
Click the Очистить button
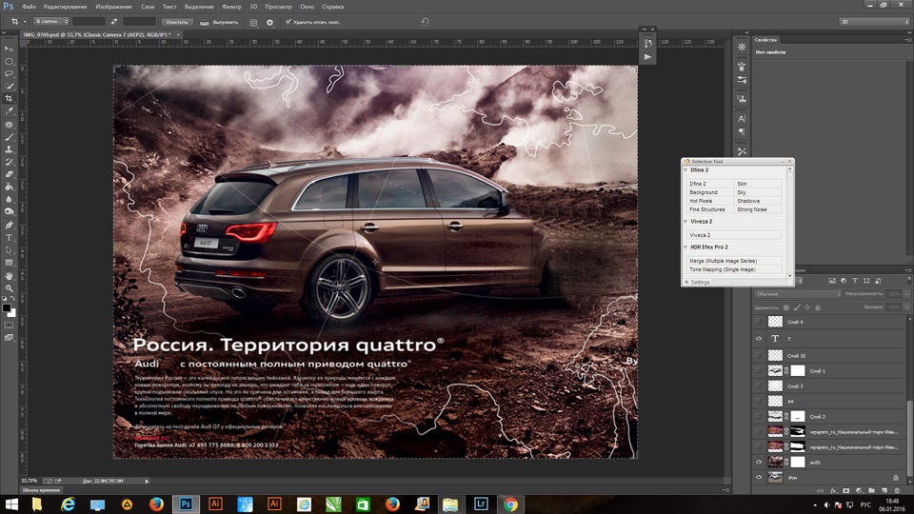[x=175, y=21]
